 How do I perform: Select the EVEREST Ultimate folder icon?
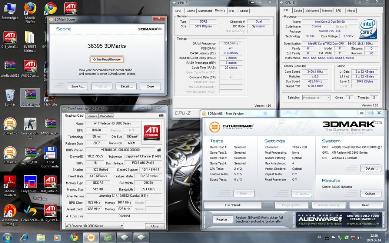coord(30,41)
